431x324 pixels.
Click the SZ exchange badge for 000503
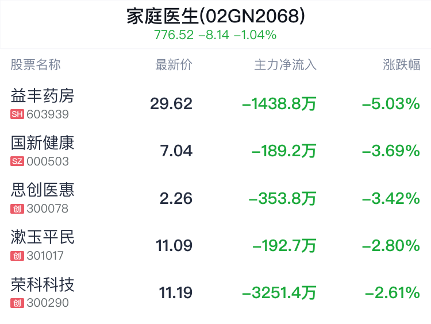tap(17, 161)
